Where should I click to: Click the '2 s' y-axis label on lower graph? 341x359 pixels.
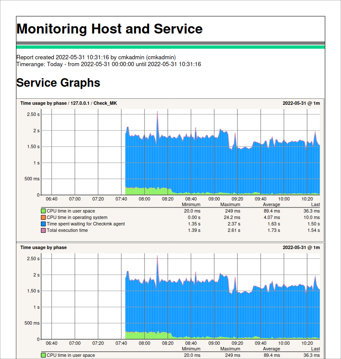coord(36,275)
